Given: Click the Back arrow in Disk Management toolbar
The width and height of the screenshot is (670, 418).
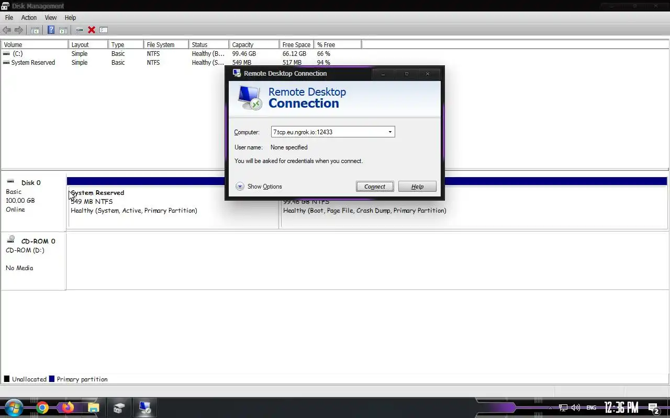Looking at the screenshot, I should pyautogui.click(x=7, y=30).
